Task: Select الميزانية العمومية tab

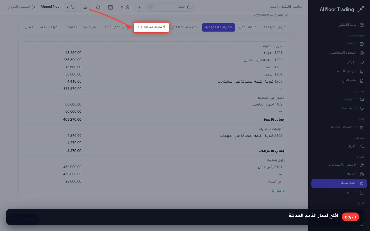Action: pos(218,27)
